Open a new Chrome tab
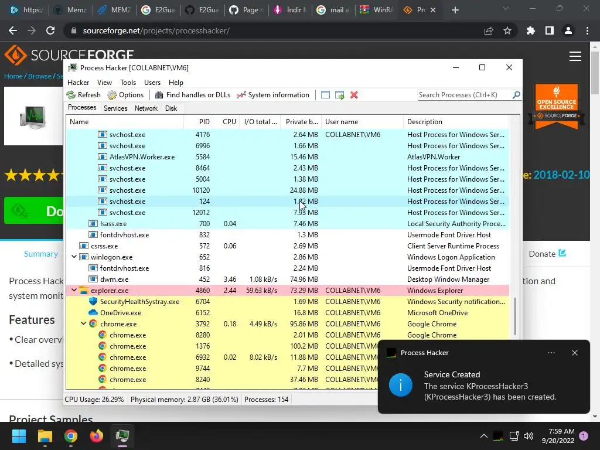Screen dimensions: 600x450 point(455,10)
